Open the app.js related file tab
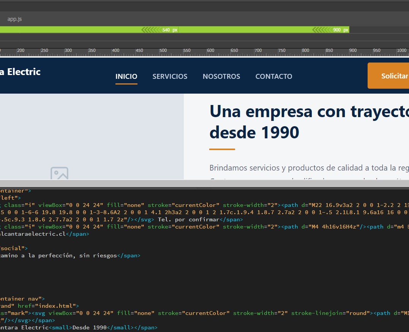Viewport: 409px width, 332px height. pyautogui.click(x=14, y=19)
